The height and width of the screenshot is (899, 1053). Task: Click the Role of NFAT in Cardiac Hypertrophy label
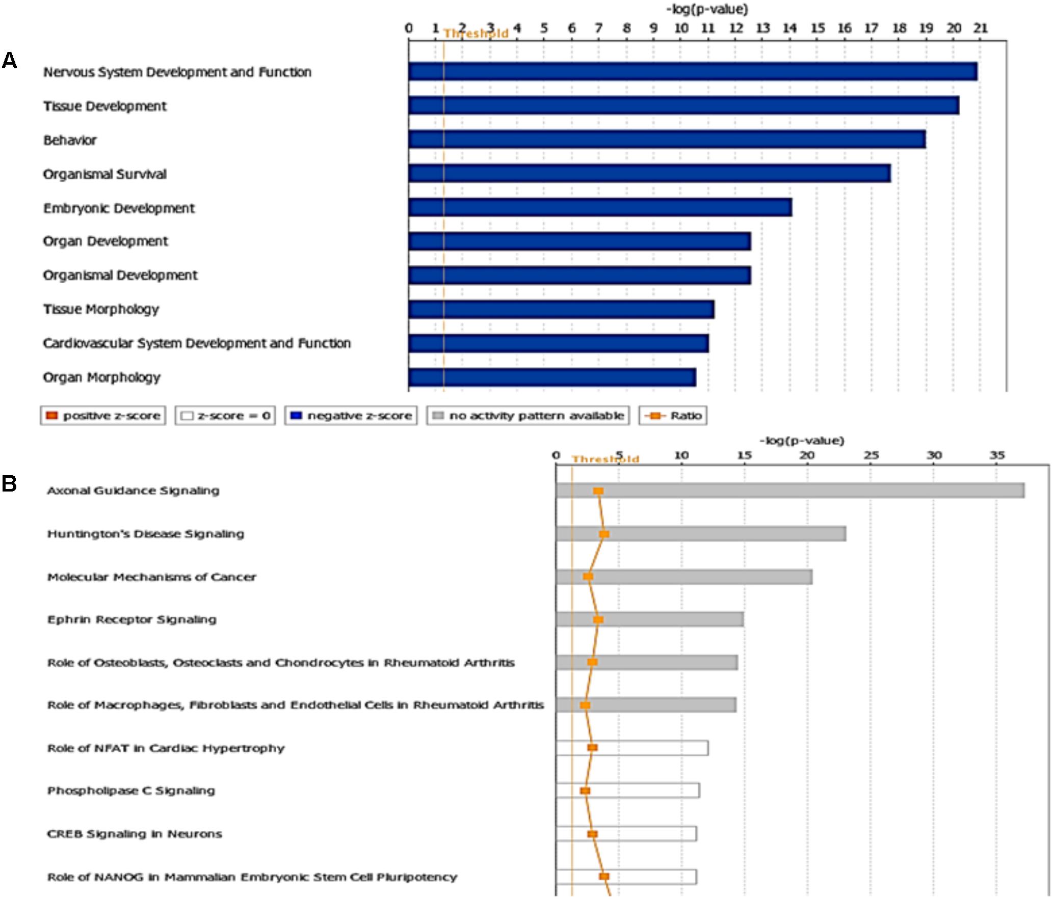tap(166, 748)
